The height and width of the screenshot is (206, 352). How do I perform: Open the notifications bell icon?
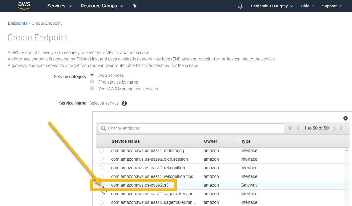[240, 6]
